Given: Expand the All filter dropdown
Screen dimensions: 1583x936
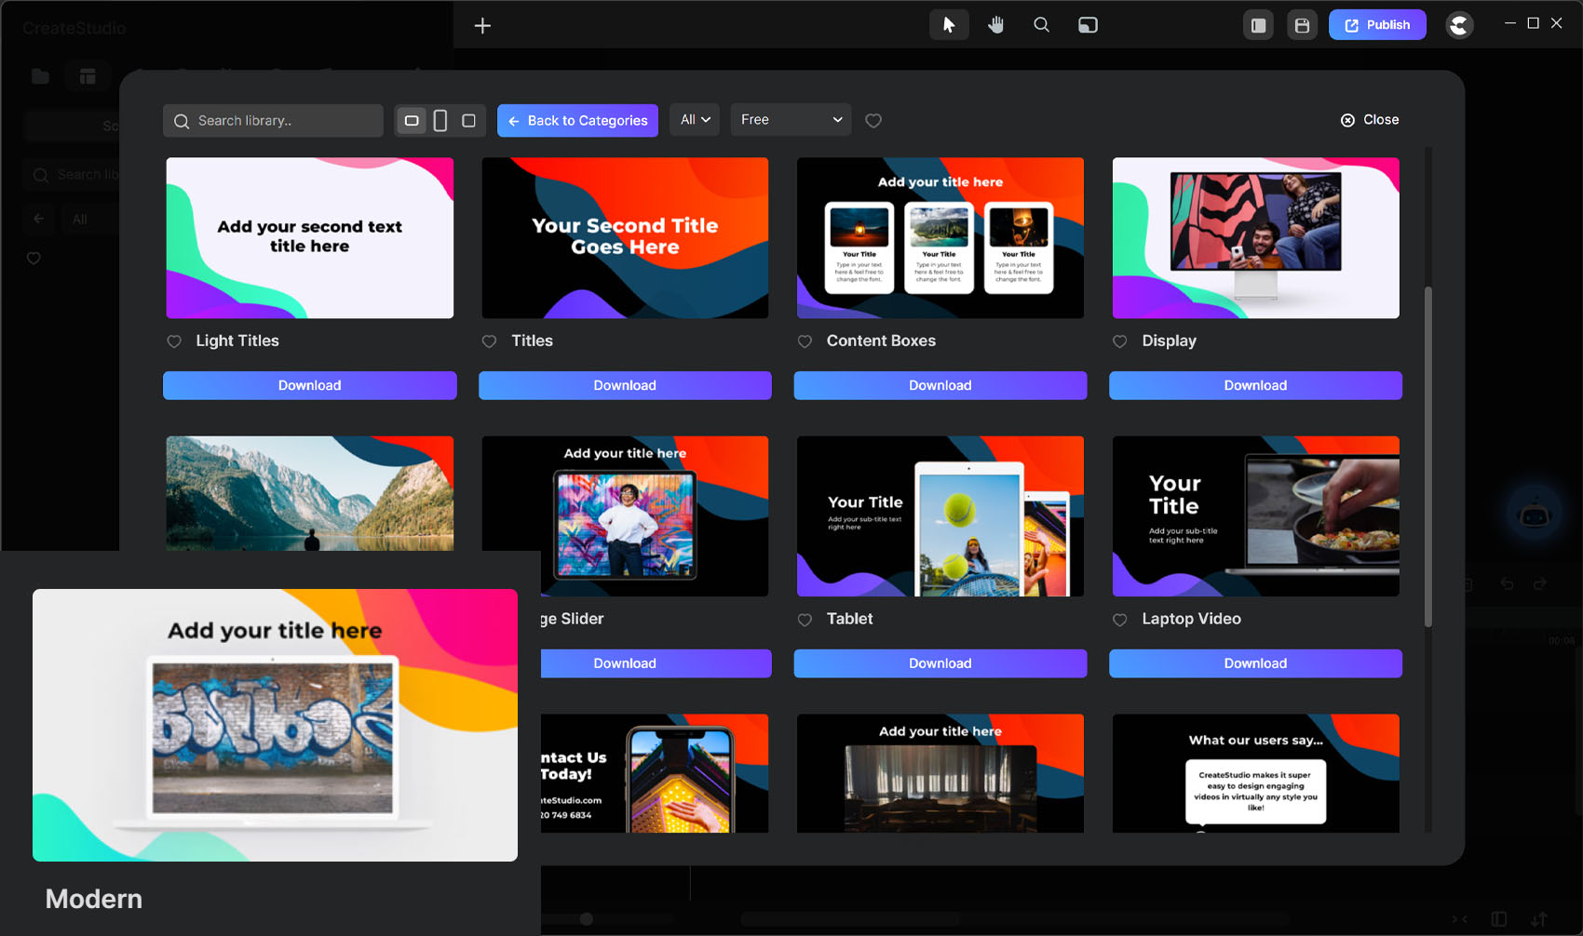Looking at the screenshot, I should (x=695, y=120).
